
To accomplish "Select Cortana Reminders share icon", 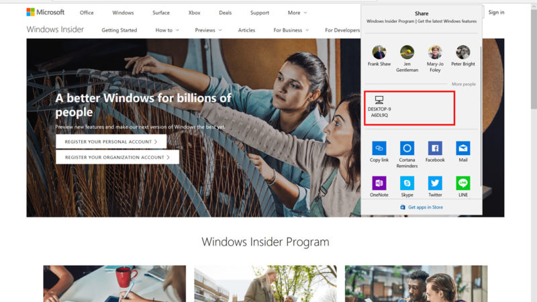I will (x=407, y=148).
